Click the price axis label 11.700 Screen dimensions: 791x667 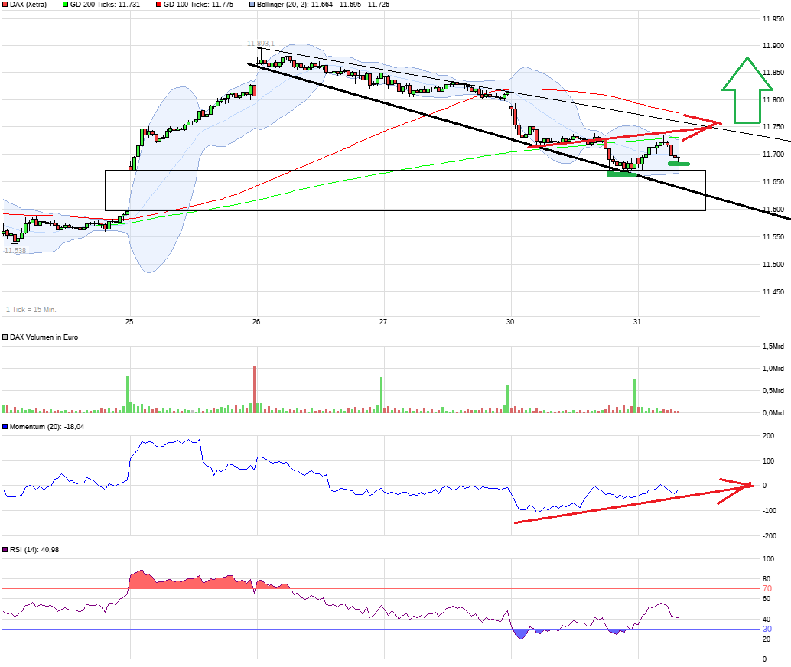(773, 155)
